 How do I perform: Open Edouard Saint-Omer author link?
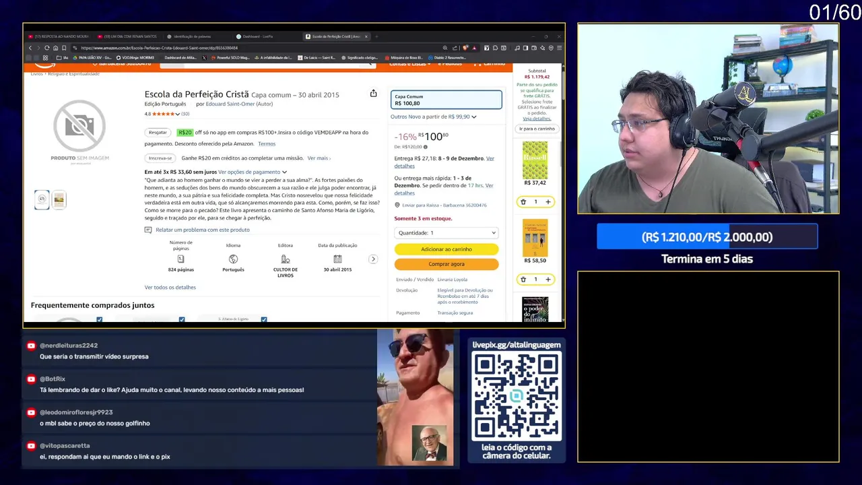[231, 104]
